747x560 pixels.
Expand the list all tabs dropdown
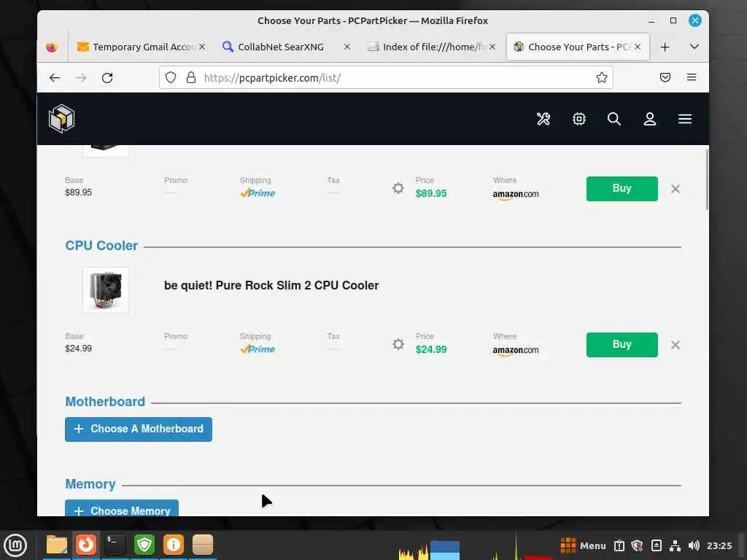click(x=694, y=47)
